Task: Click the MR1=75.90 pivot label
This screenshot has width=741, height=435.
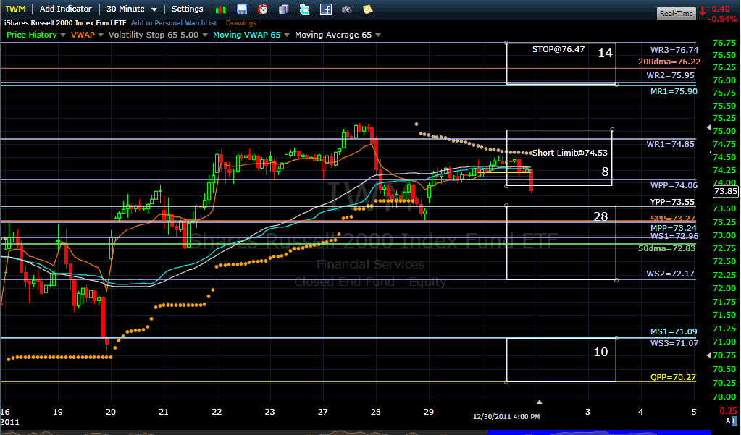Action: [x=674, y=91]
